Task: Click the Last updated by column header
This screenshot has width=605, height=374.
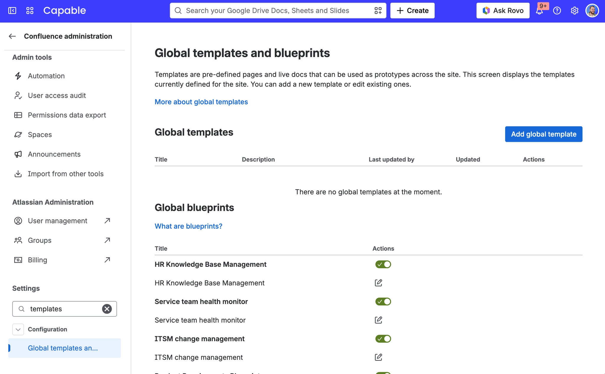Action: 391,160
